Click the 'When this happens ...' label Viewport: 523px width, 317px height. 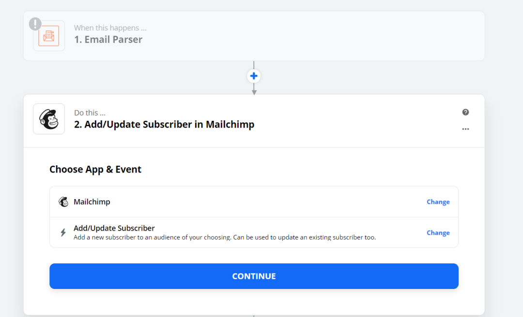click(x=110, y=28)
